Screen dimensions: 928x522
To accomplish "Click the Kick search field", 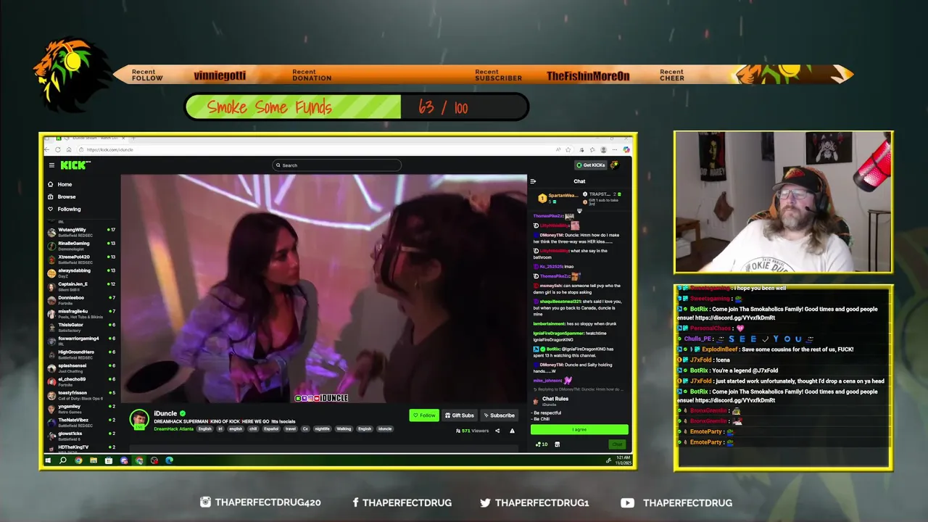I will 336,165.
